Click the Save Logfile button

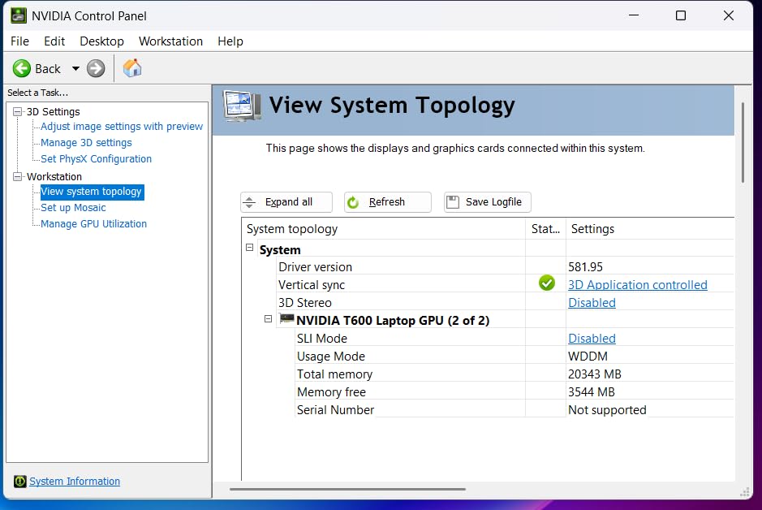click(x=488, y=202)
